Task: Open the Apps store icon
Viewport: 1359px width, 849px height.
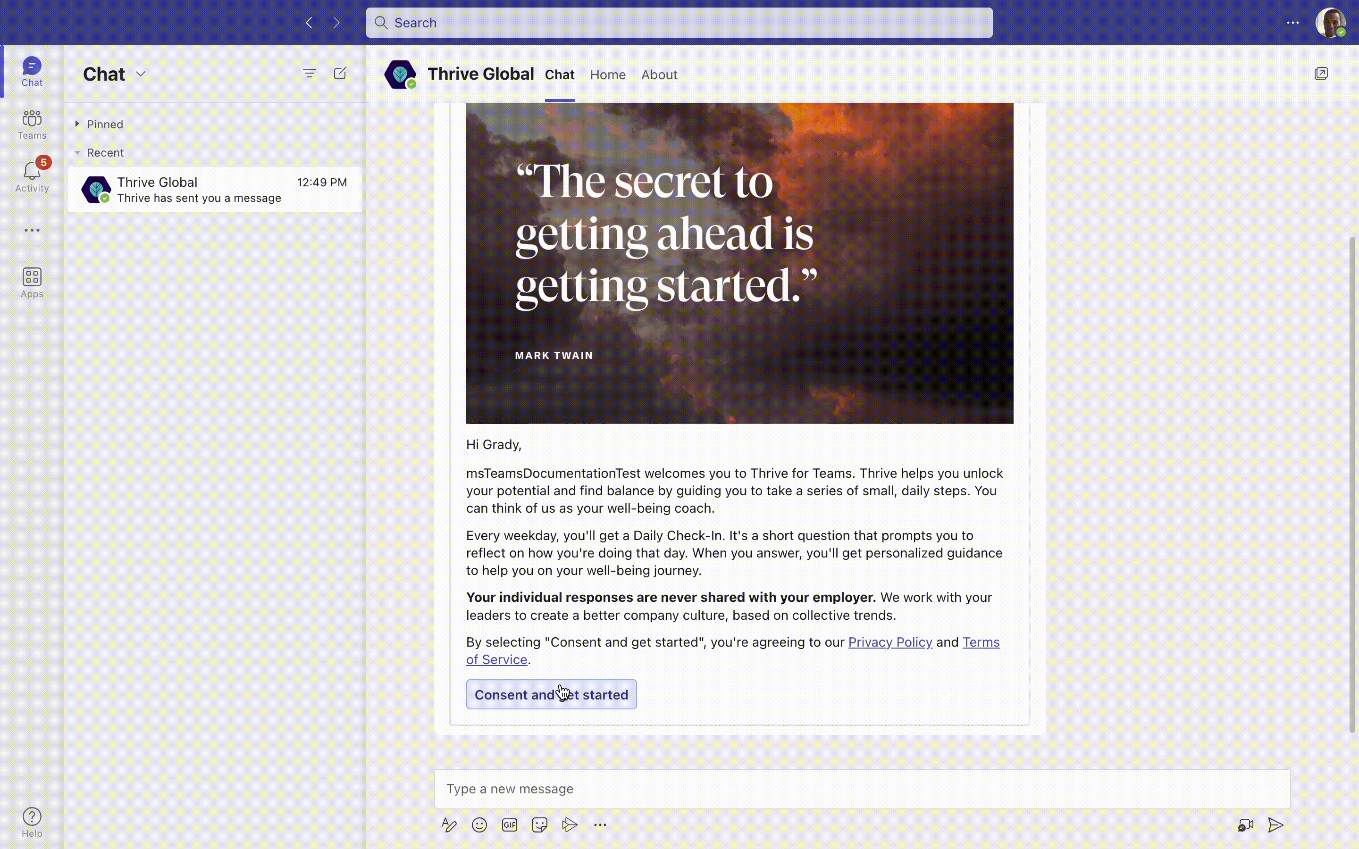Action: coord(32,283)
